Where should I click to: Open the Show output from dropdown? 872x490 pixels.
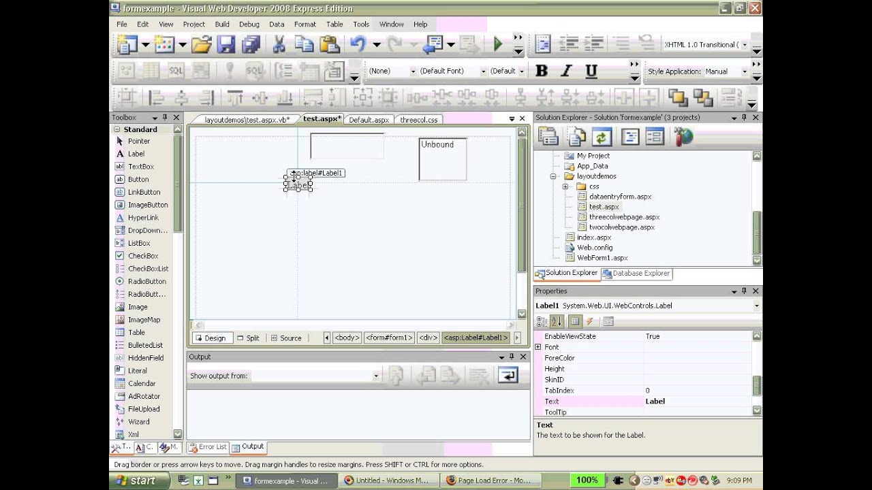[x=375, y=376]
